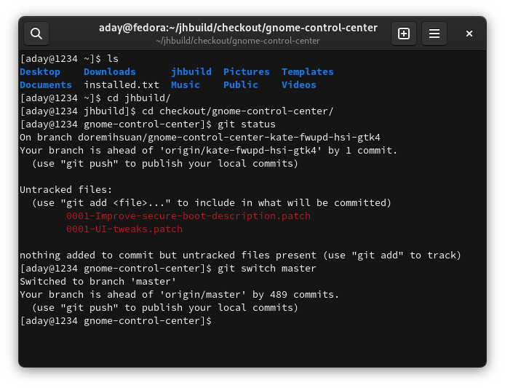Viewport: 505px width, 388px height.
Task: Close the terminal window
Action: (x=469, y=33)
